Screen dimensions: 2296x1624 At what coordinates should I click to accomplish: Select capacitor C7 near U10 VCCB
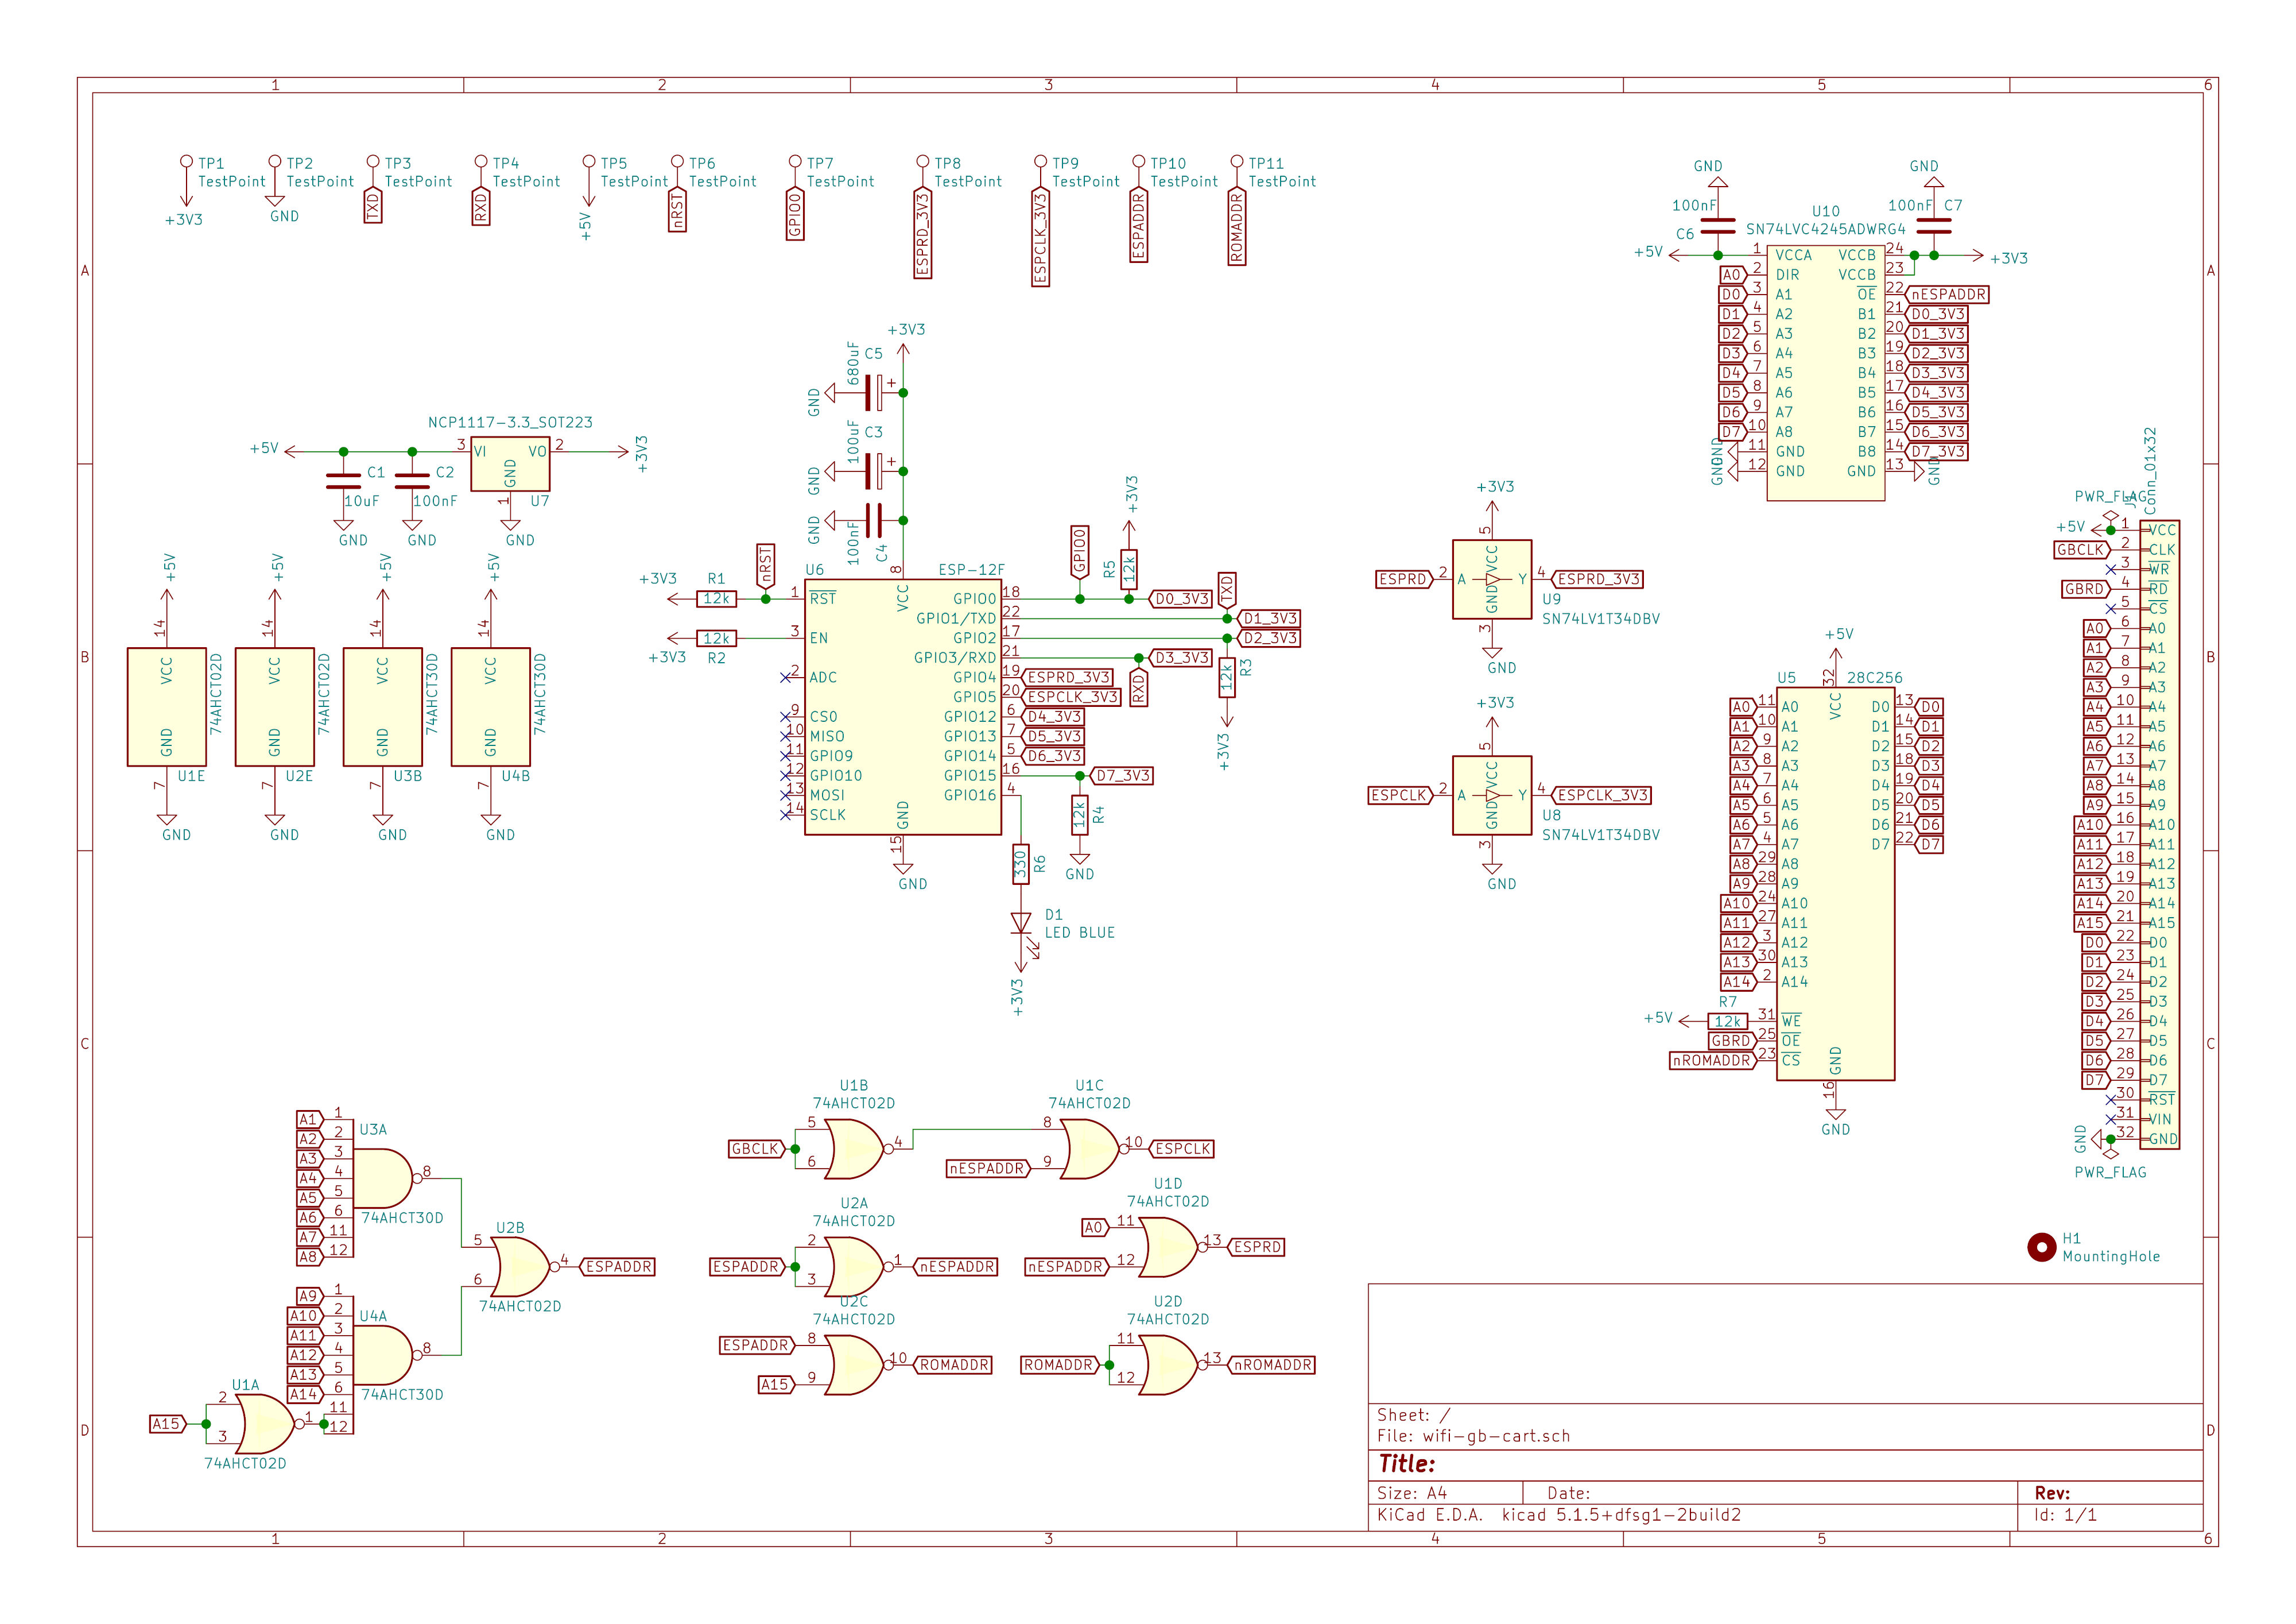1934,226
